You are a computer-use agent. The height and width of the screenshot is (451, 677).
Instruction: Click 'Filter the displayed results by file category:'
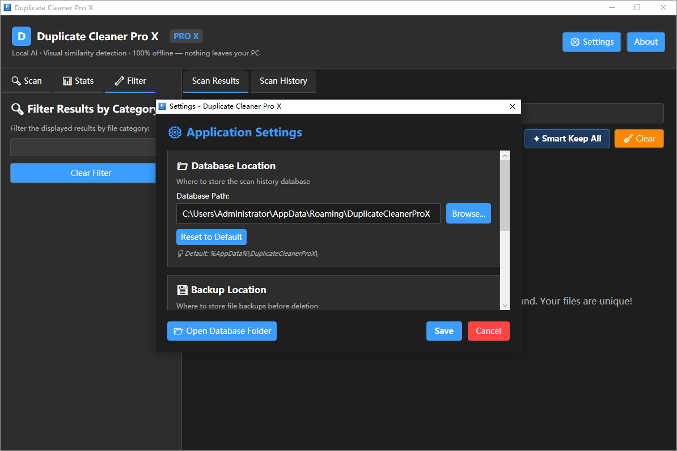click(80, 128)
